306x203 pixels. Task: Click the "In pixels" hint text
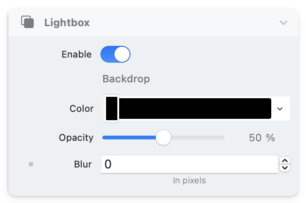[189, 180]
